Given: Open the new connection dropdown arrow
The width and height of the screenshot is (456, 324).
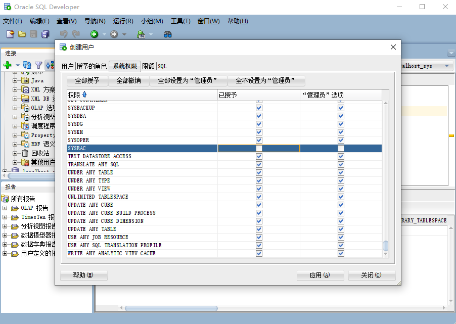Looking at the screenshot, I should pyautogui.click(x=18, y=65).
